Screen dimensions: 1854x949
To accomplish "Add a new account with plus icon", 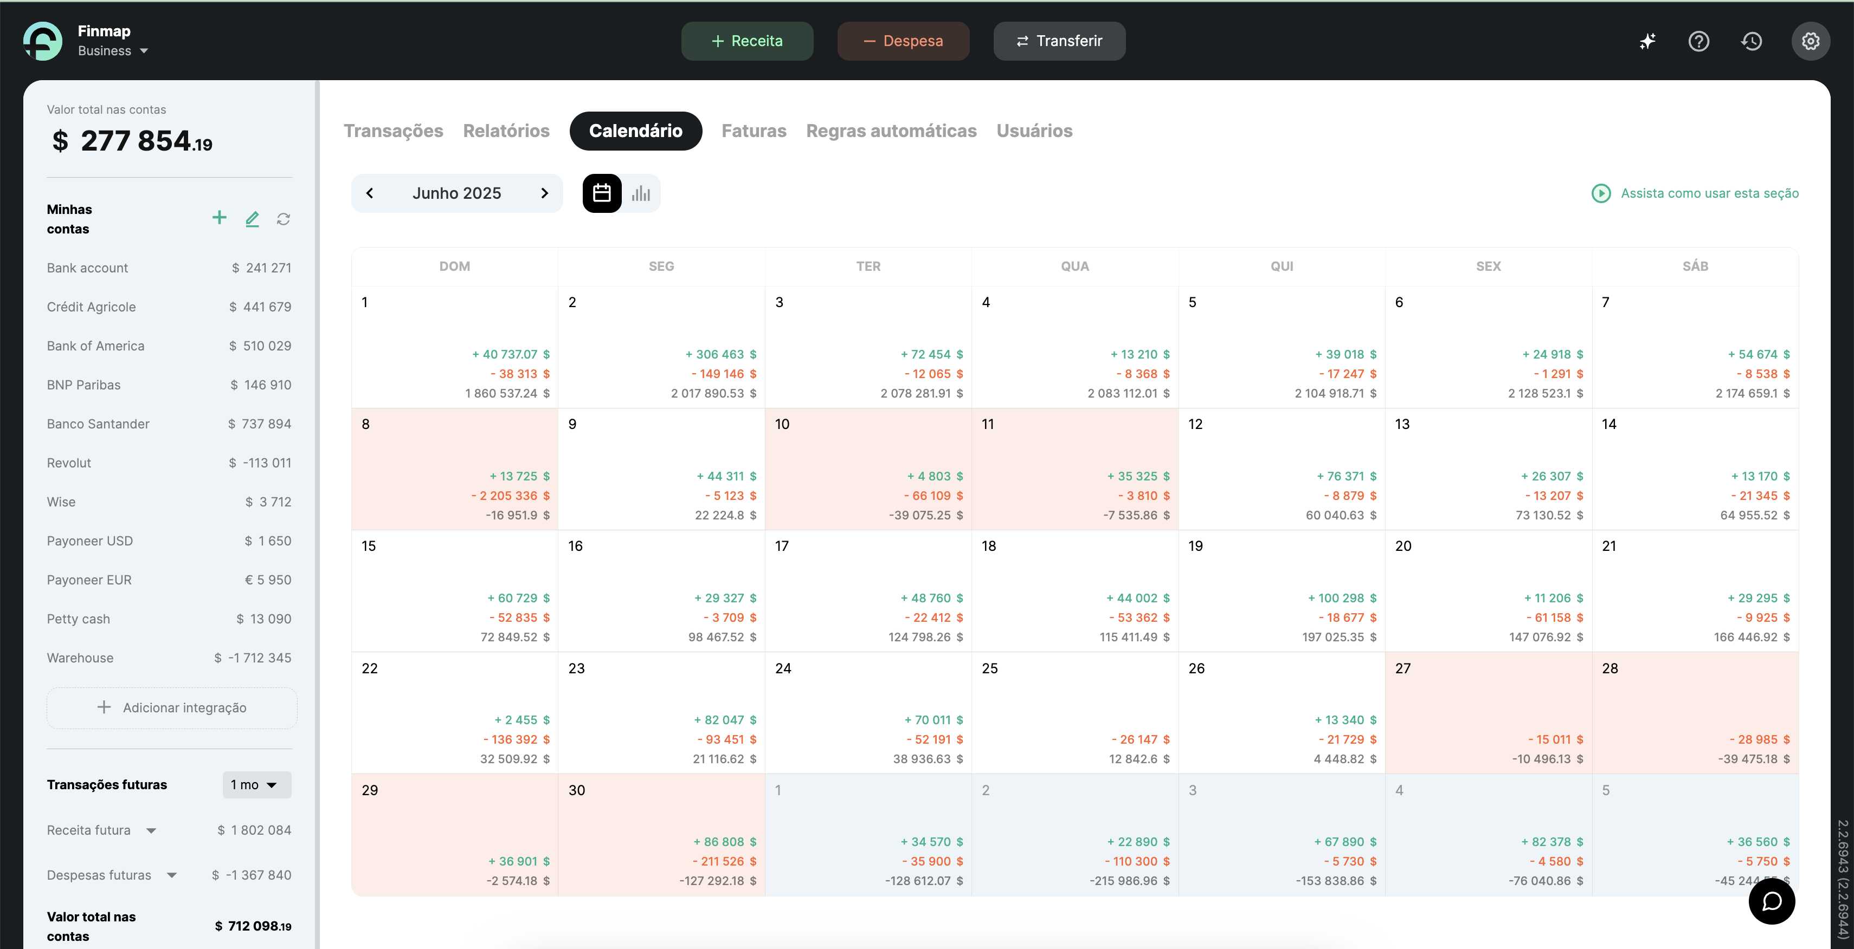I will [x=220, y=218].
